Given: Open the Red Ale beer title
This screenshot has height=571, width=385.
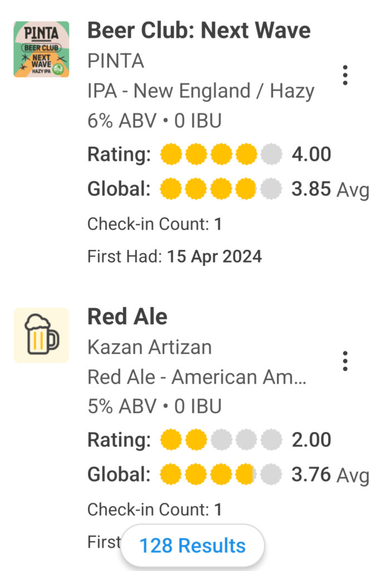Looking at the screenshot, I should [x=127, y=317].
